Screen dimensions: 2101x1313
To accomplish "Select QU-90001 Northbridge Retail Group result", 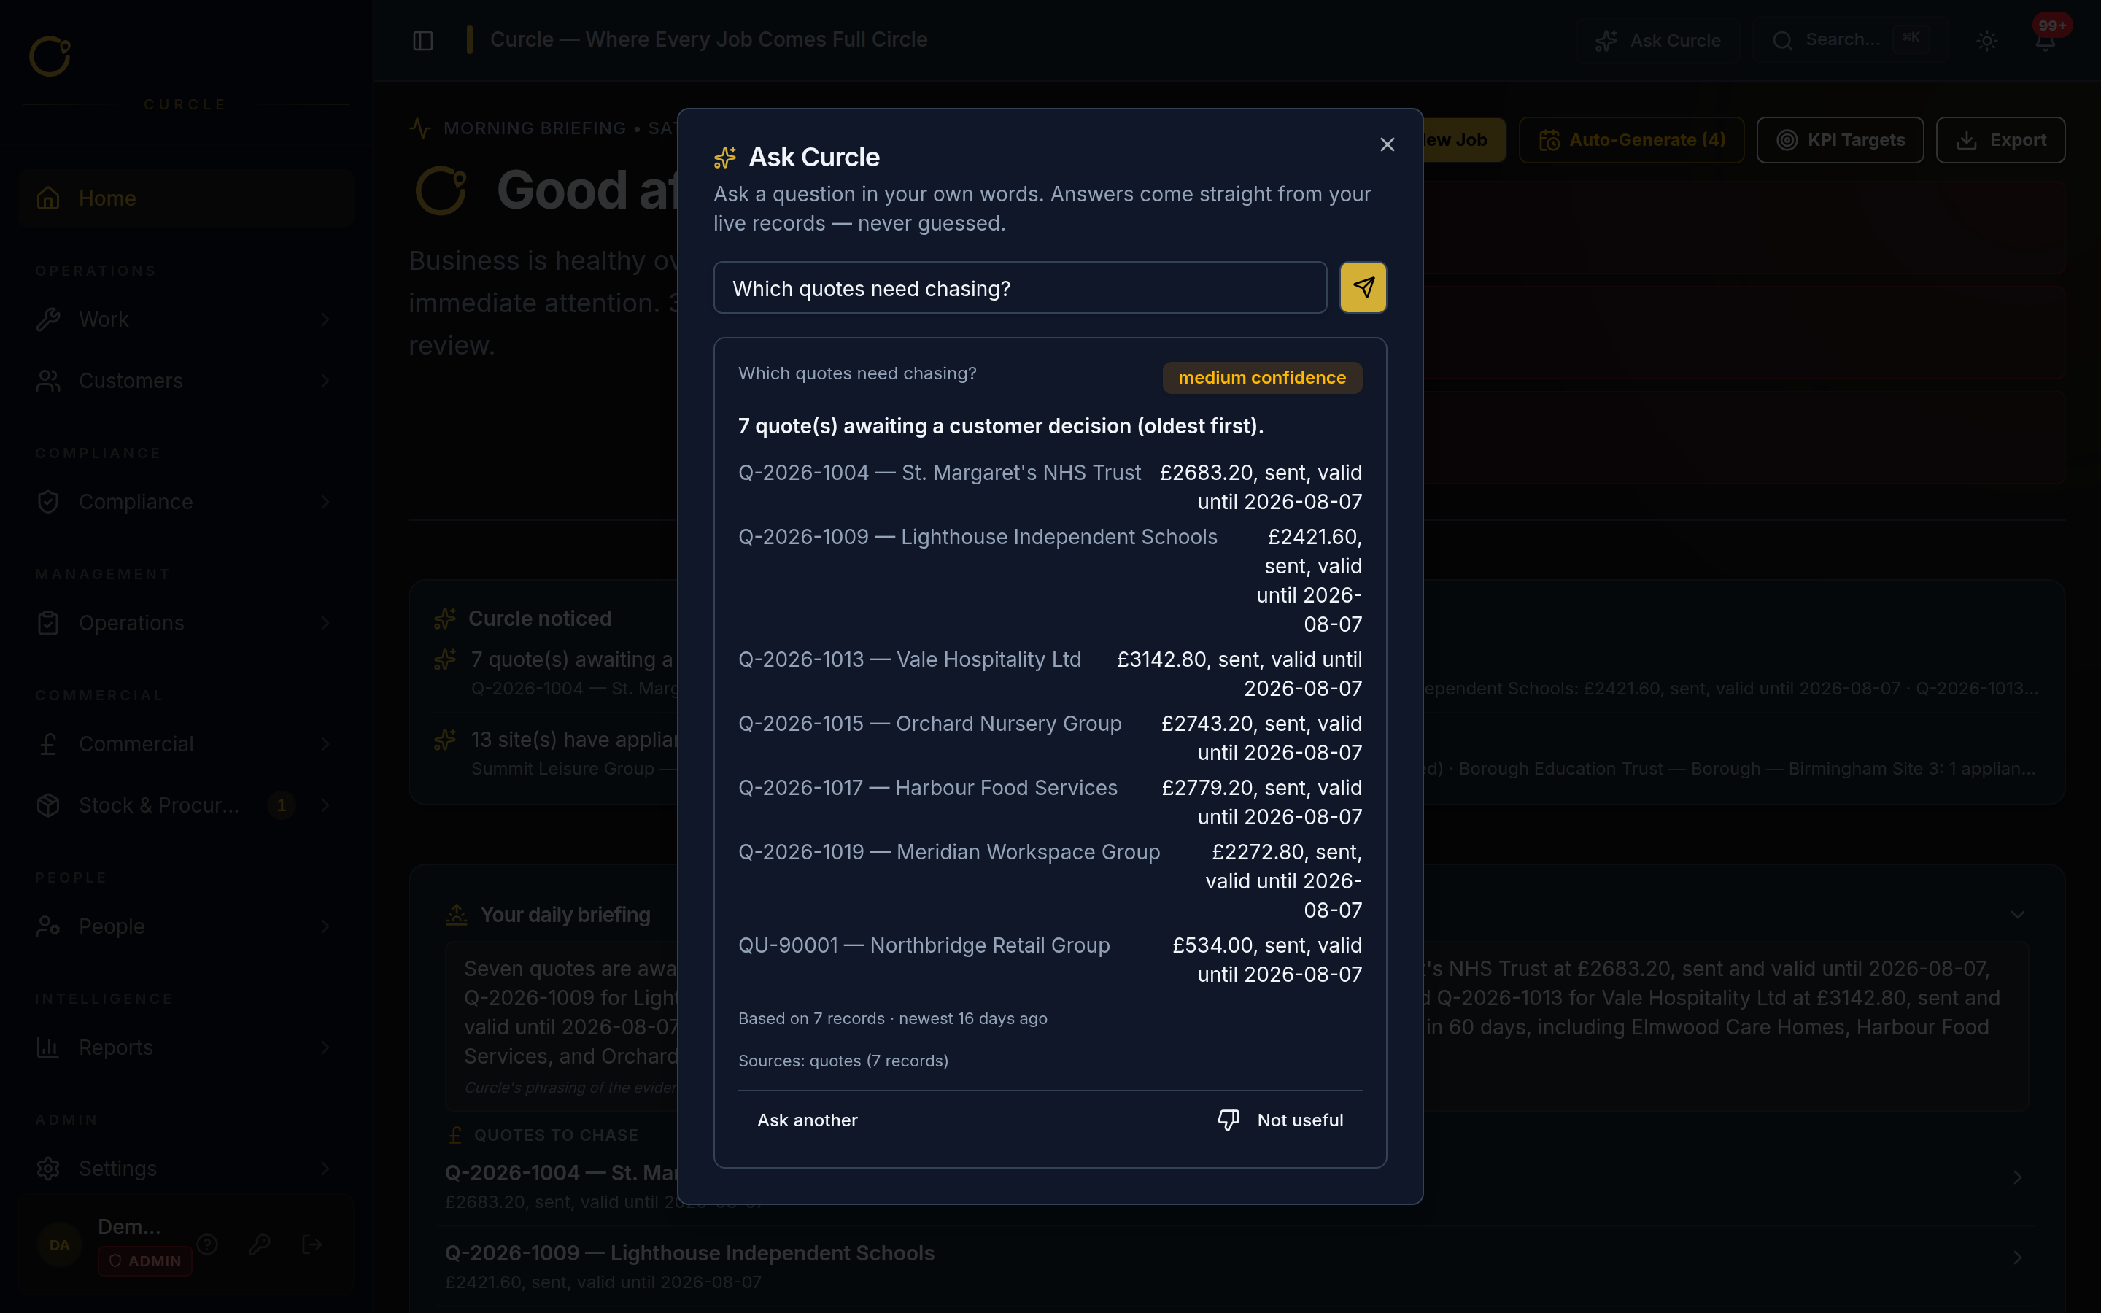I will pyautogui.click(x=1050, y=959).
